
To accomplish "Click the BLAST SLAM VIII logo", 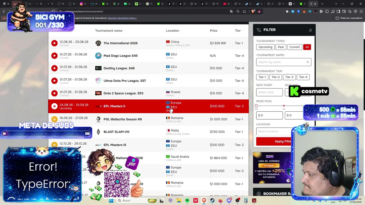I will coord(98,132).
